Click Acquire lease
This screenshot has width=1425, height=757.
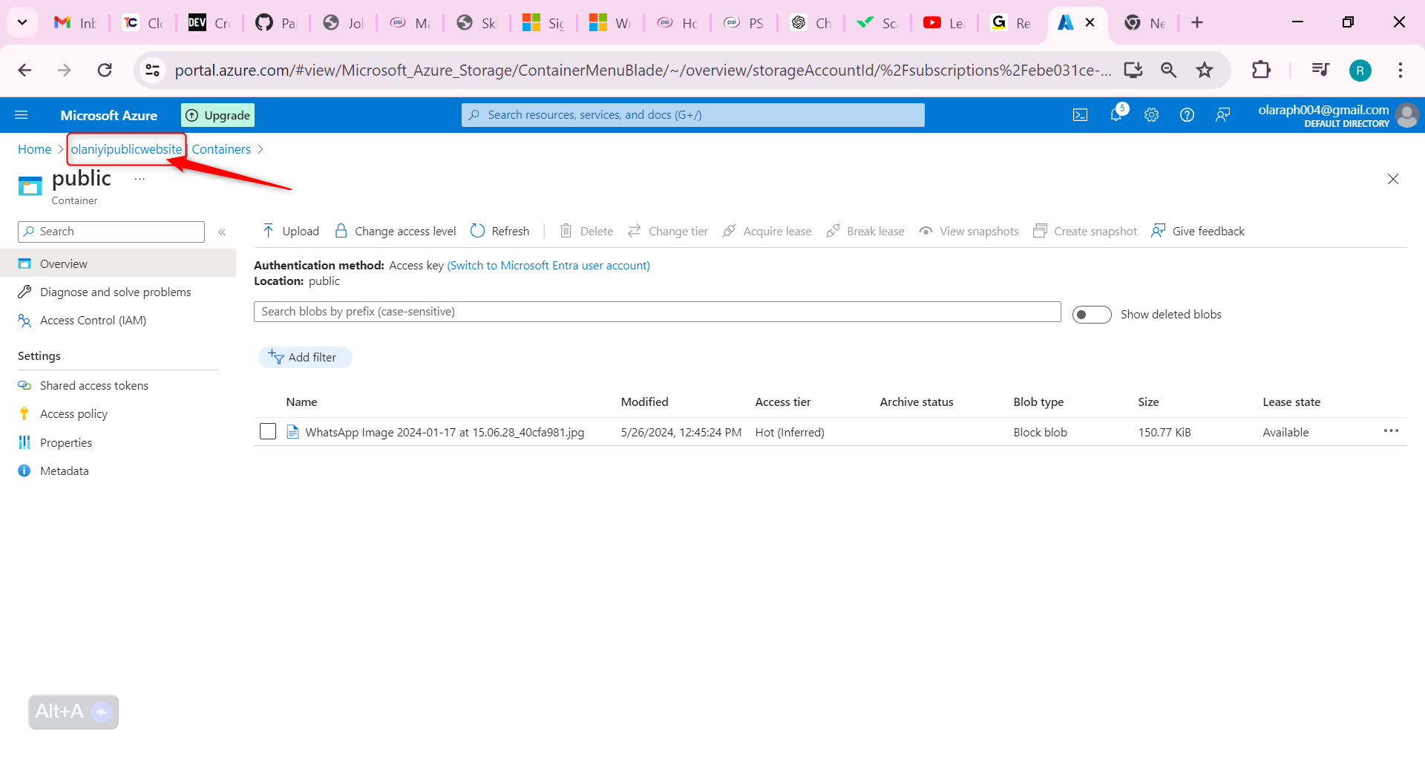[767, 231]
